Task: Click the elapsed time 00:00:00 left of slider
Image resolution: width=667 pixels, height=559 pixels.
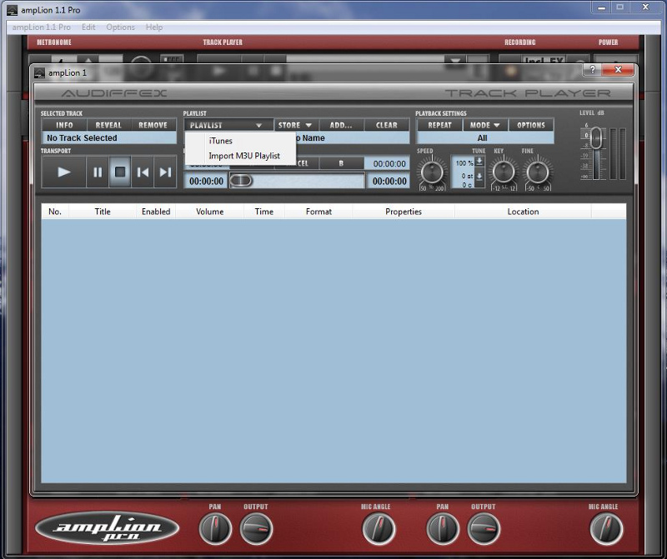Action: click(x=206, y=181)
